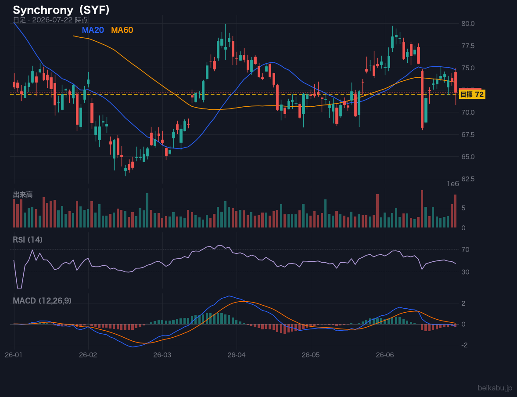This screenshot has height=397, width=517.
Task: Click the 67.5 price axis label
Action: click(468, 134)
